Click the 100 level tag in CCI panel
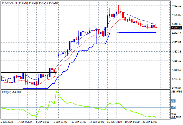 (173, 107)
